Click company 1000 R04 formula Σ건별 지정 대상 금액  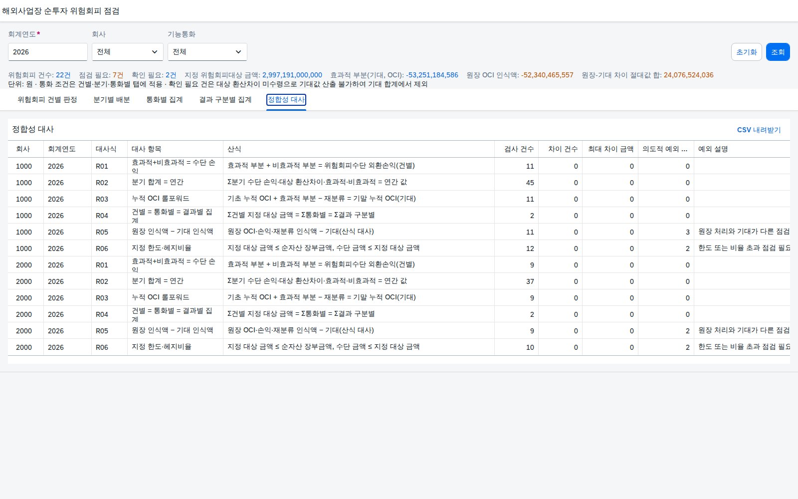(301, 215)
